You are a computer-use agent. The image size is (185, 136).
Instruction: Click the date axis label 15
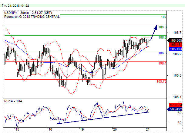[17, 130]
